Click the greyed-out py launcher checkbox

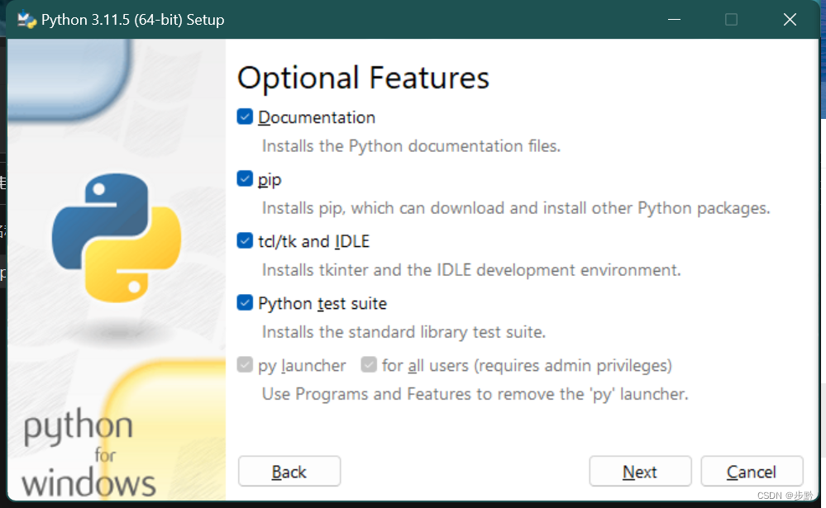(245, 365)
